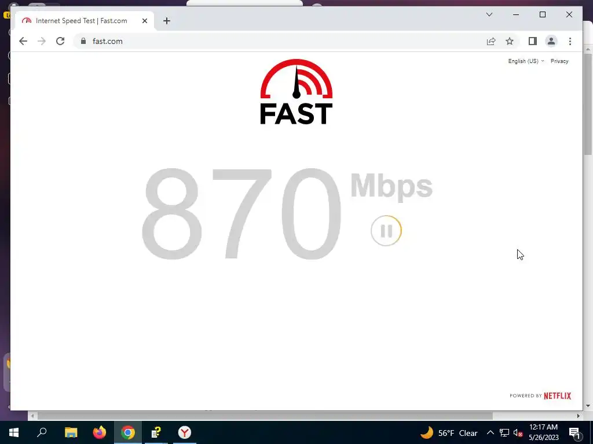The width and height of the screenshot is (593, 444).
Task: Open Chrome three-dot menu
Action: pyautogui.click(x=570, y=41)
